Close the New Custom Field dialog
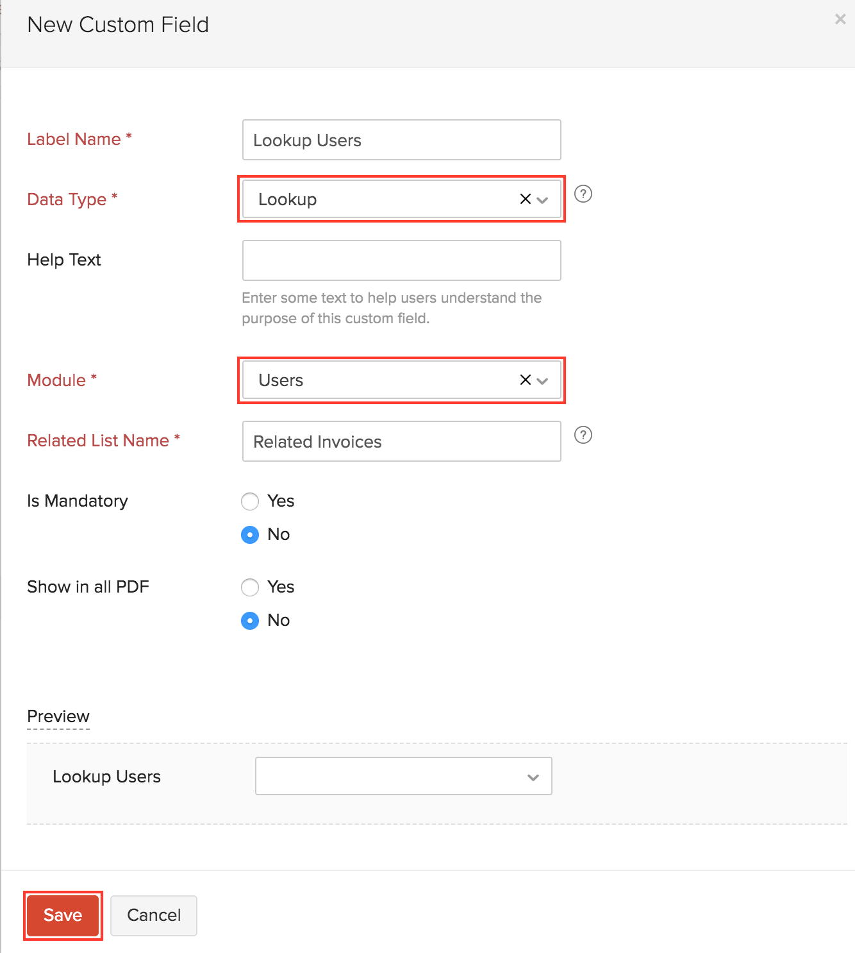The height and width of the screenshot is (953, 855). click(840, 19)
